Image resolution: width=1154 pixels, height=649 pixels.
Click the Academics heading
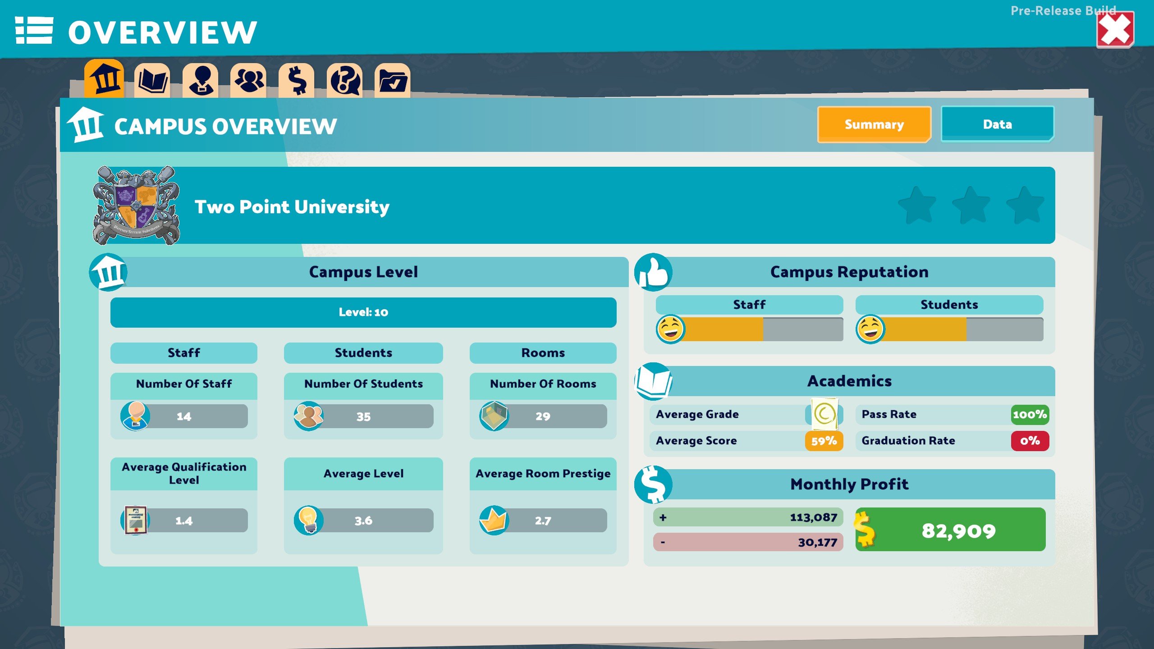coord(849,381)
